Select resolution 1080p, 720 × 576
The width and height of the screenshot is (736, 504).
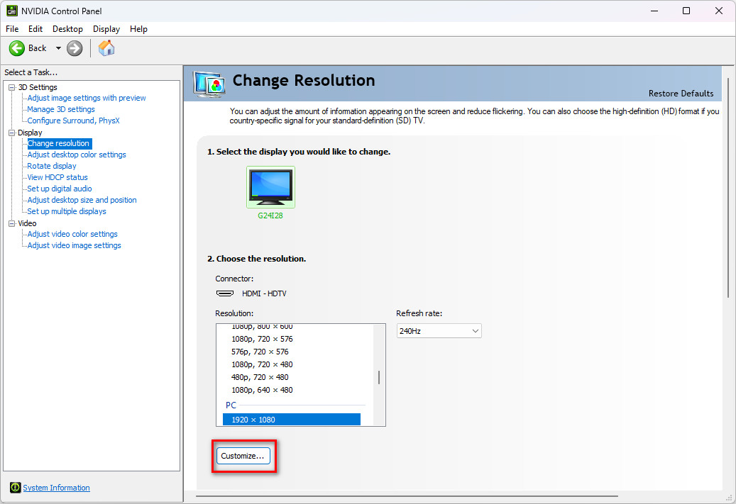click(262, 339)
